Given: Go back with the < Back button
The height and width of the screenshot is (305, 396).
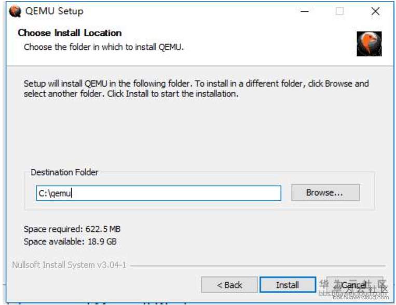Looking at the screenshot, I should (229, 285).
